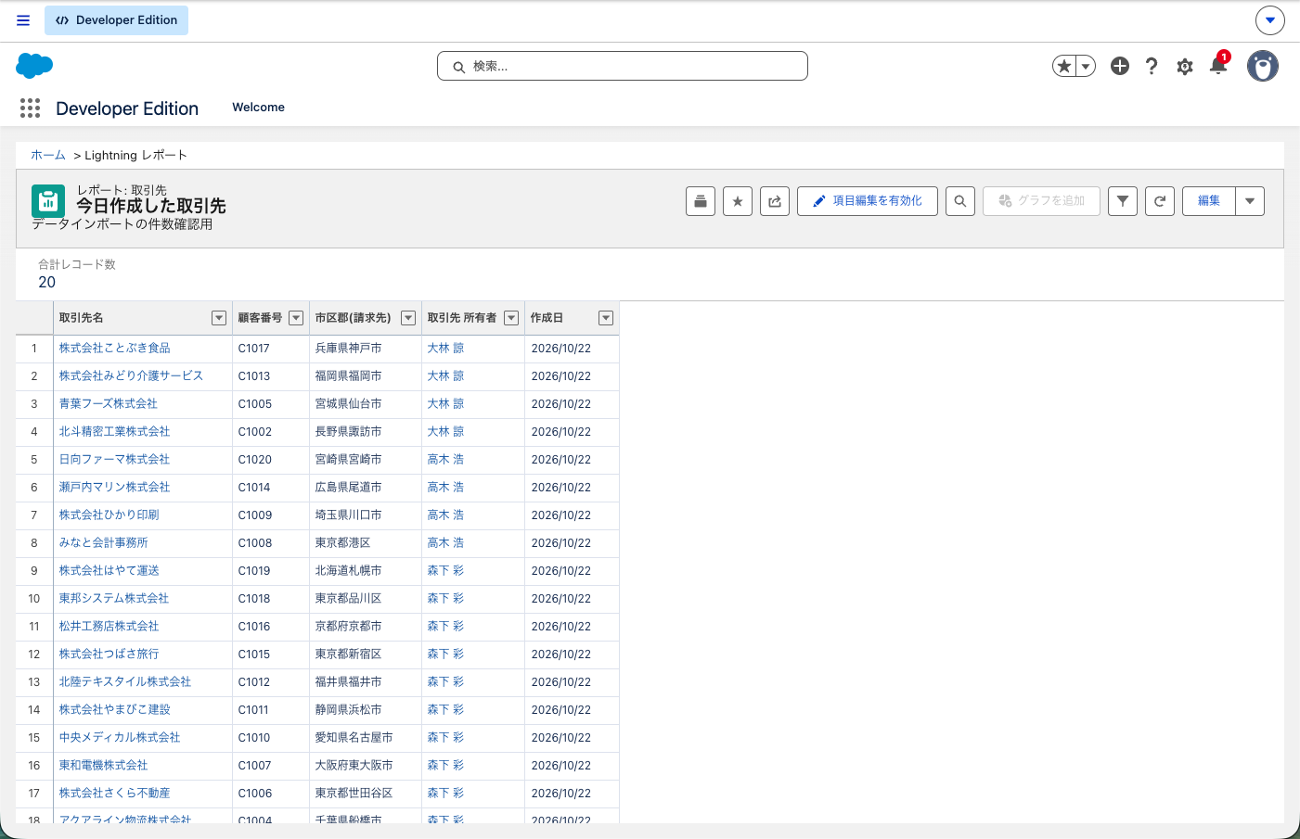Expand the favorites list dropdown arrow
Screen dimensions: 1300x839
(1086, 66)
